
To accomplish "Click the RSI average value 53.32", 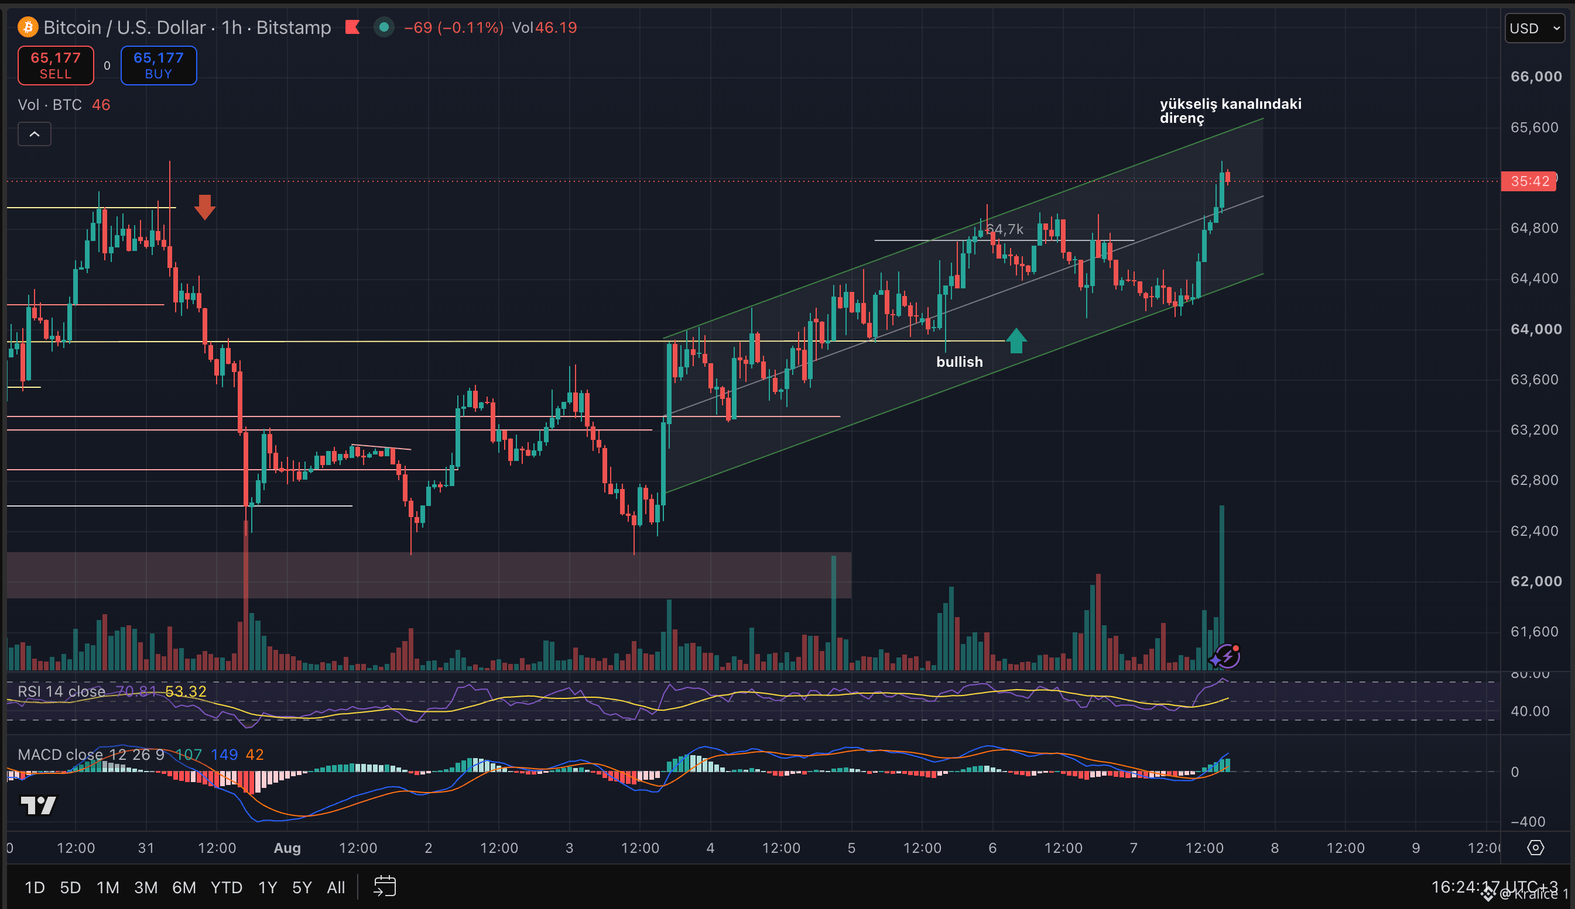I will tap(186, 691).
